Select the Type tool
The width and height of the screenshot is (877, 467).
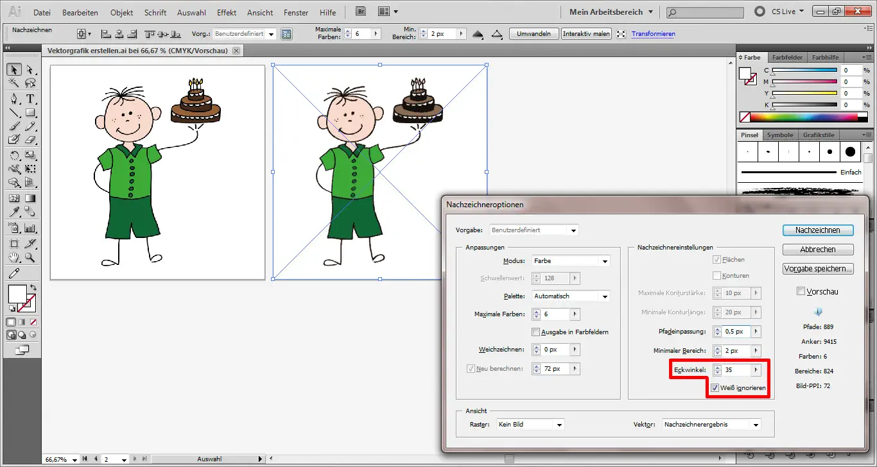31,98
